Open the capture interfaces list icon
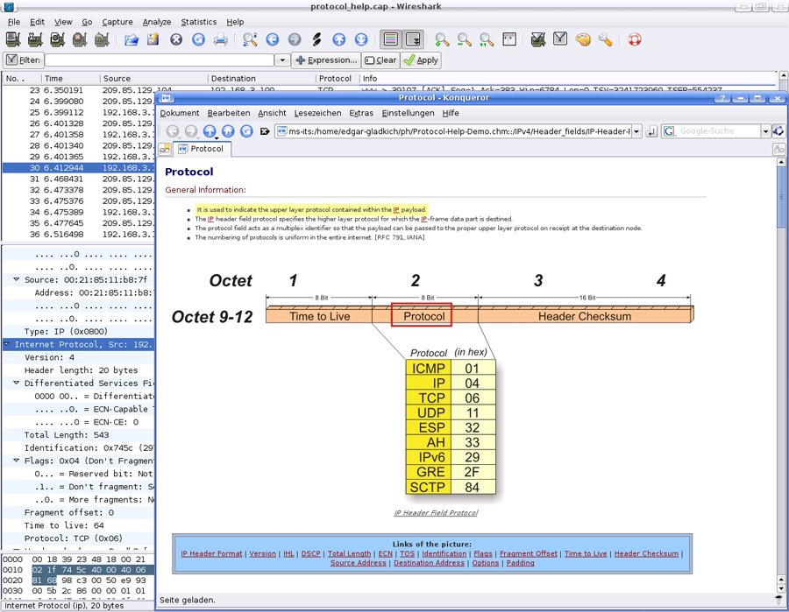Image resolution: width=789 pixels, height=612 pixels. (13, 39)
